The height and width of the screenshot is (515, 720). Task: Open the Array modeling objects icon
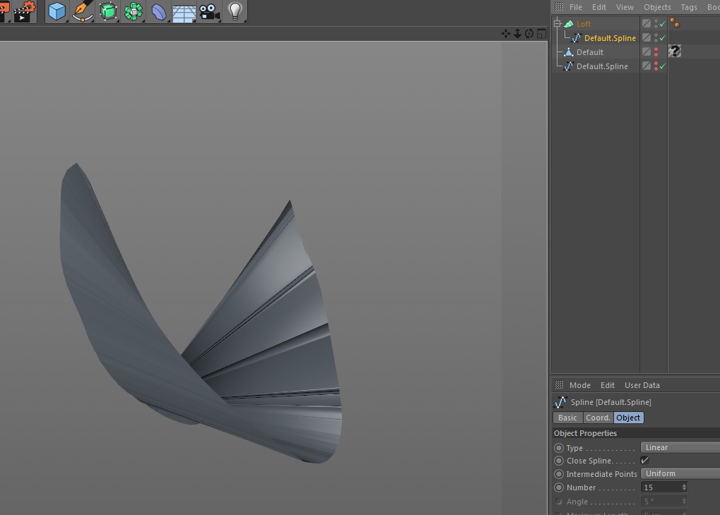click(134, 11)
